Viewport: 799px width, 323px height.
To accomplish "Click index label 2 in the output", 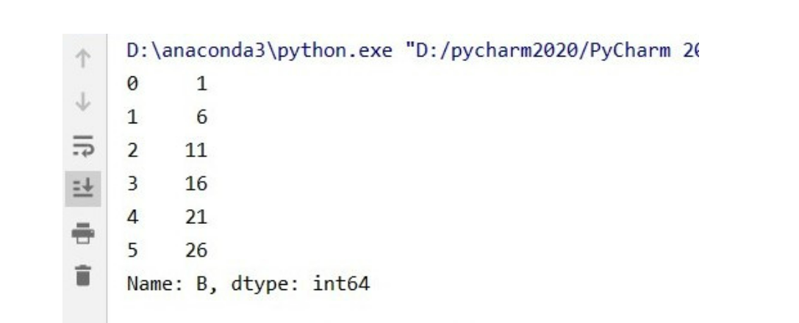I will coord(133,151).
